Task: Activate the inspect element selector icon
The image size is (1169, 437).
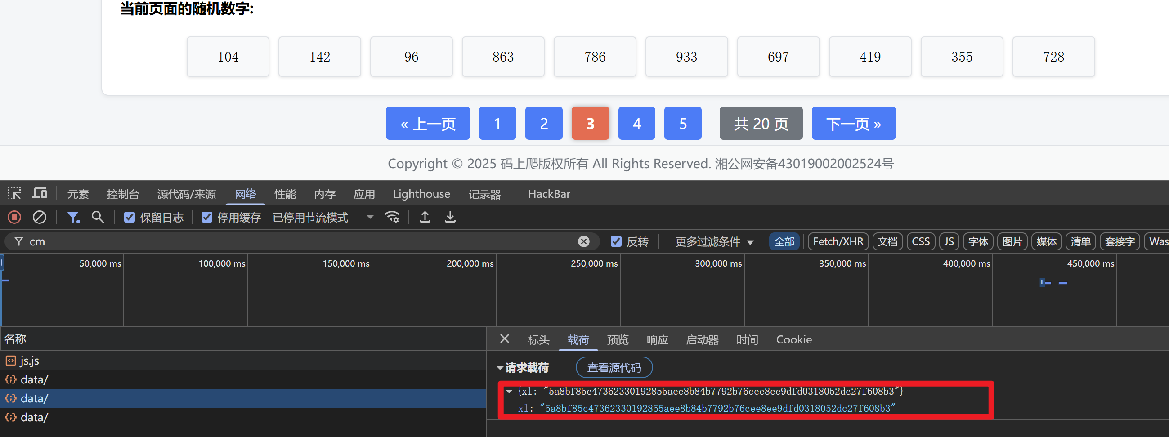Action: tap(14, 193)
